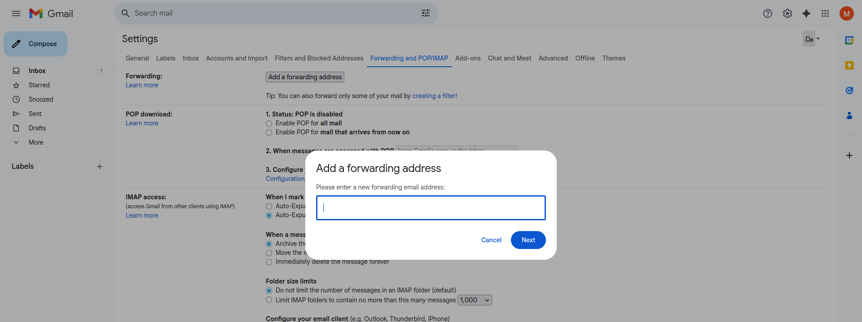Get add-ons plus icon
862x322 pixels.
(849, 155)
